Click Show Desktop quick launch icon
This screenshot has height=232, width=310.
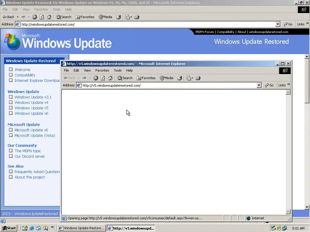(x=25, y=228)
